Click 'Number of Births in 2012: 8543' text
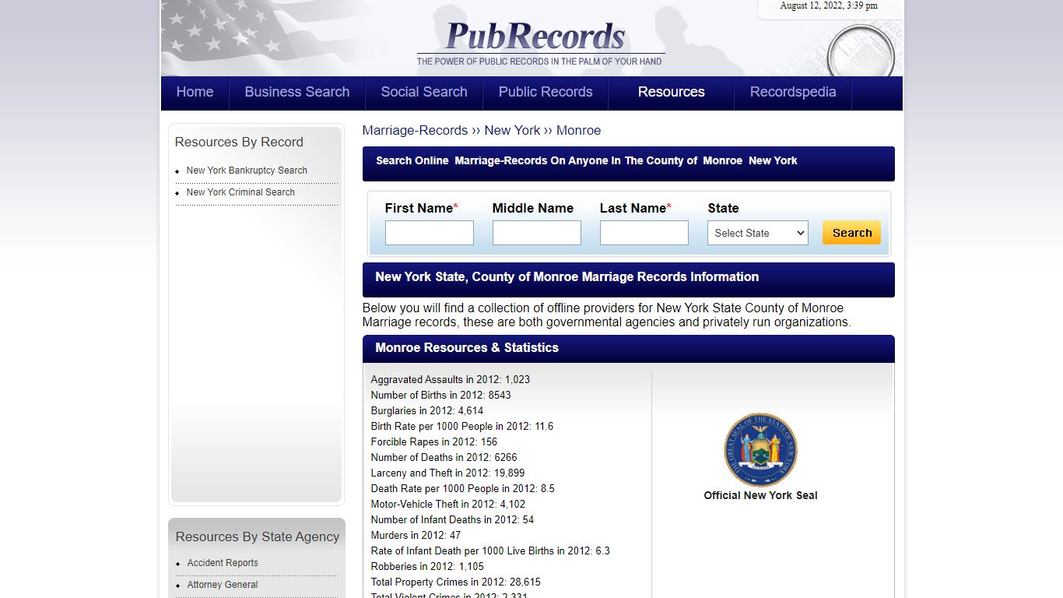This screenshot has height=598, width=1063. point(441,396)
